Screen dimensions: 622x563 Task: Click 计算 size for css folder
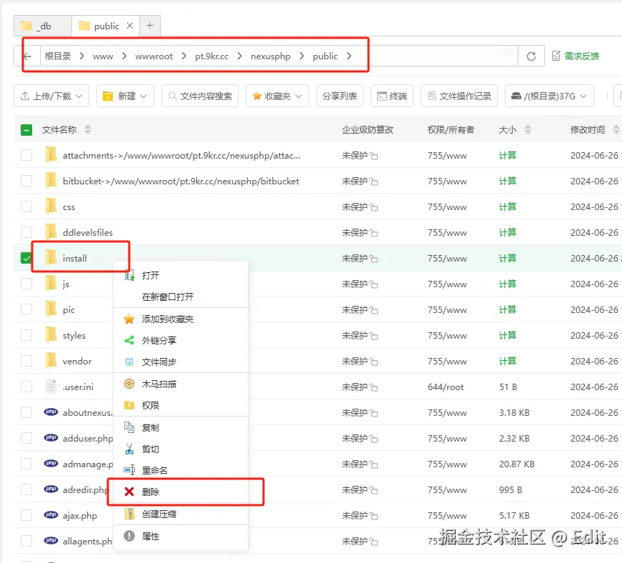[x=507, y=206]
